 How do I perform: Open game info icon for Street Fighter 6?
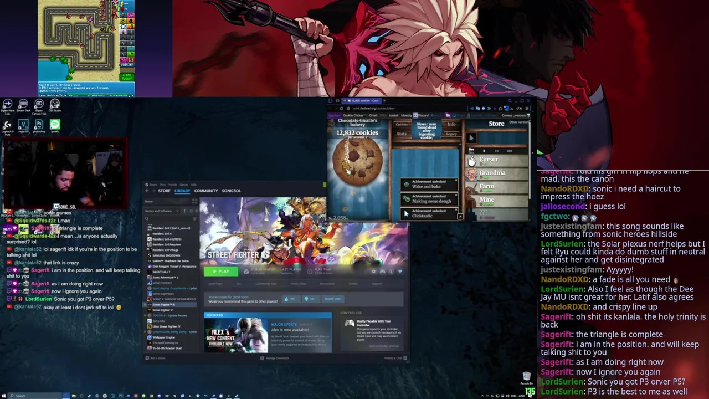click(x=391, y=272)
